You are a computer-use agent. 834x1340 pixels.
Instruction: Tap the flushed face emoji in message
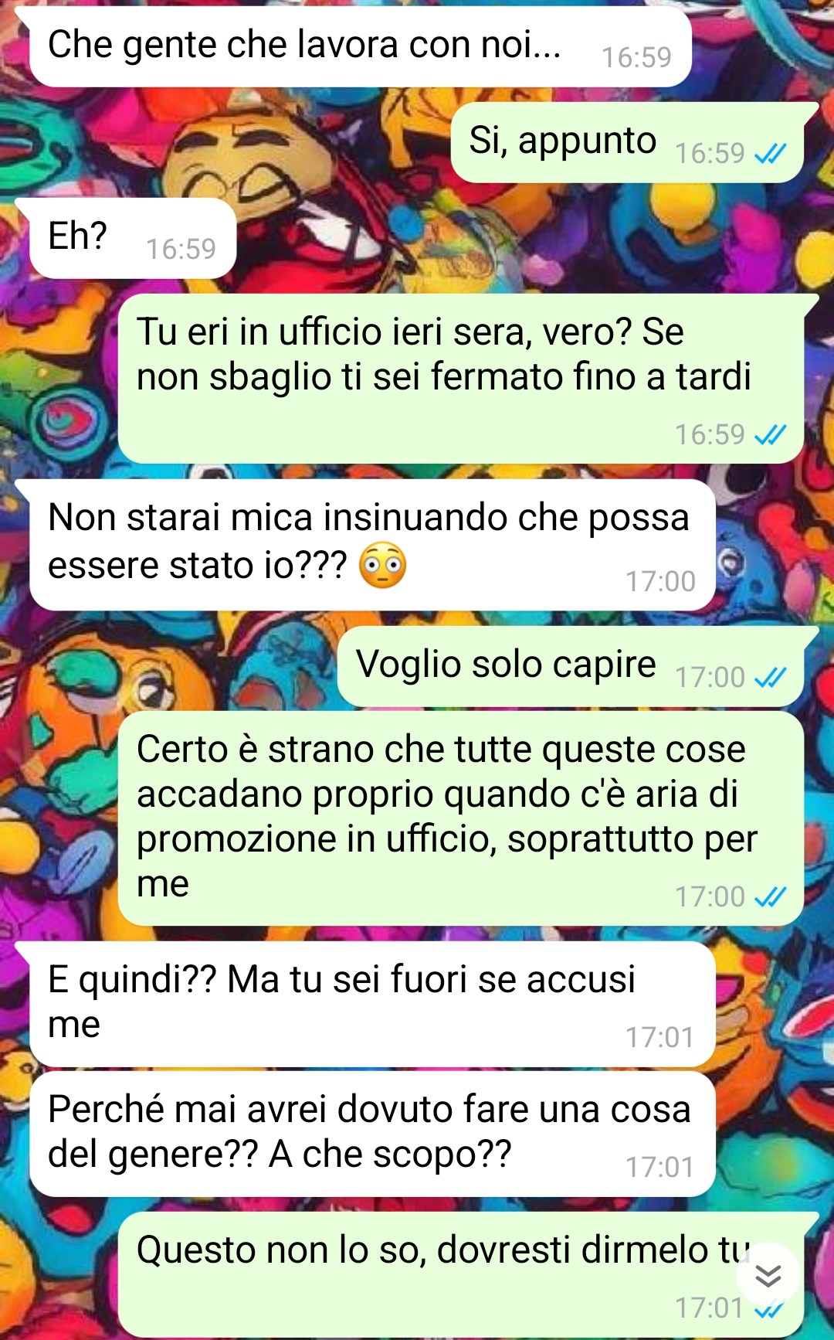[x=383, y=566]
